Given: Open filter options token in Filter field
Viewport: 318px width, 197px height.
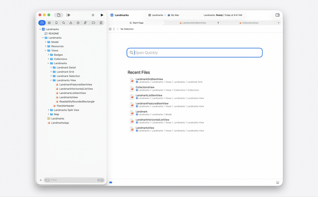Looking at the screenshot, I should tap(47, 180).
